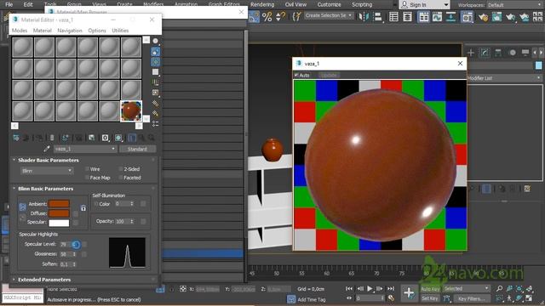Image resolution: width=545 pixels, height=306 pixels.
Task: Toggle the Ambient-Diffuse lock button
Action: (x=22, y=207)
